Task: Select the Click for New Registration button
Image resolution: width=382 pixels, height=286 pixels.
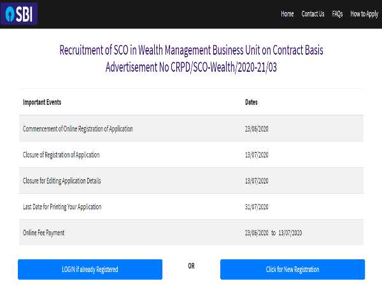Action: 292,269
